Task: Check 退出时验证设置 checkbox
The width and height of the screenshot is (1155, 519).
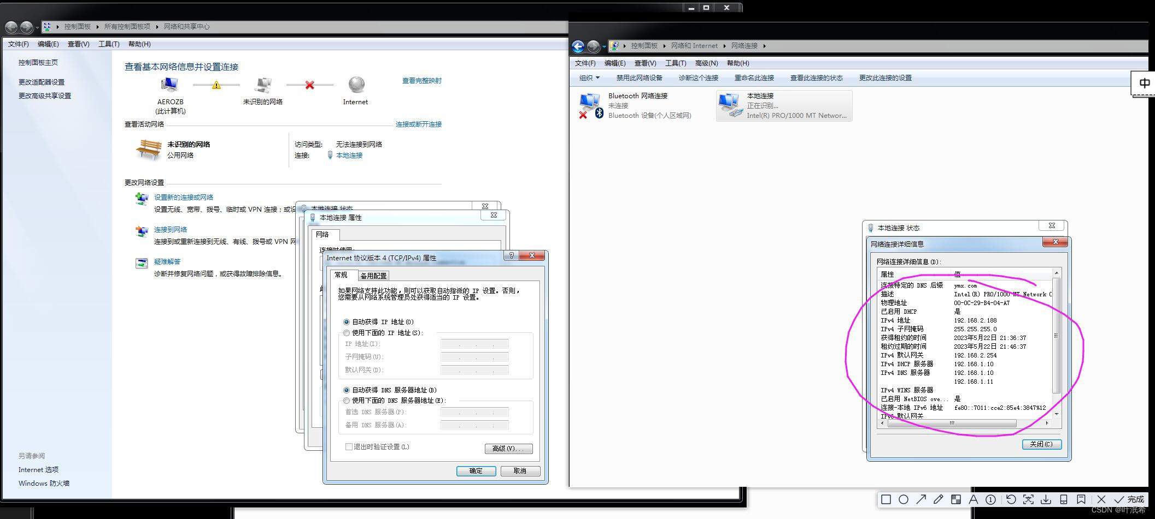Action: coord(348,447)
